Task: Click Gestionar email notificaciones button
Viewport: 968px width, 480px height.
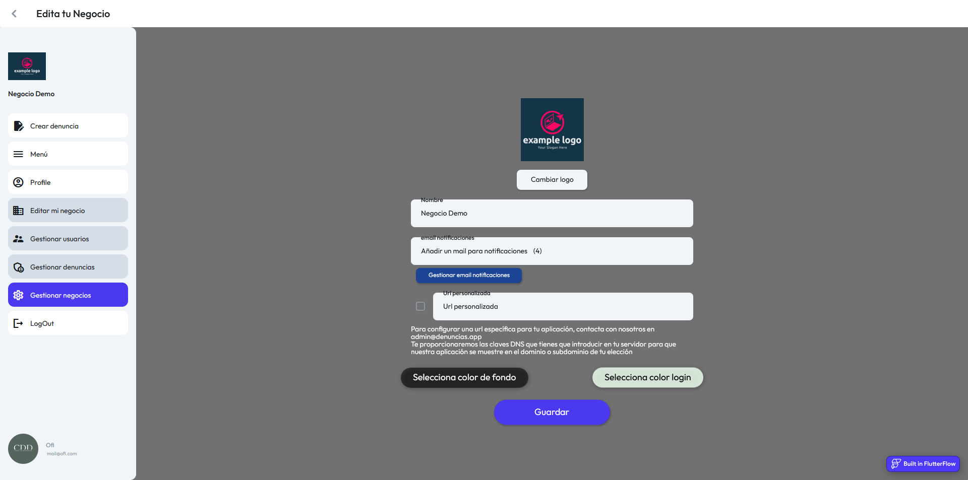Action: [469, 275]
